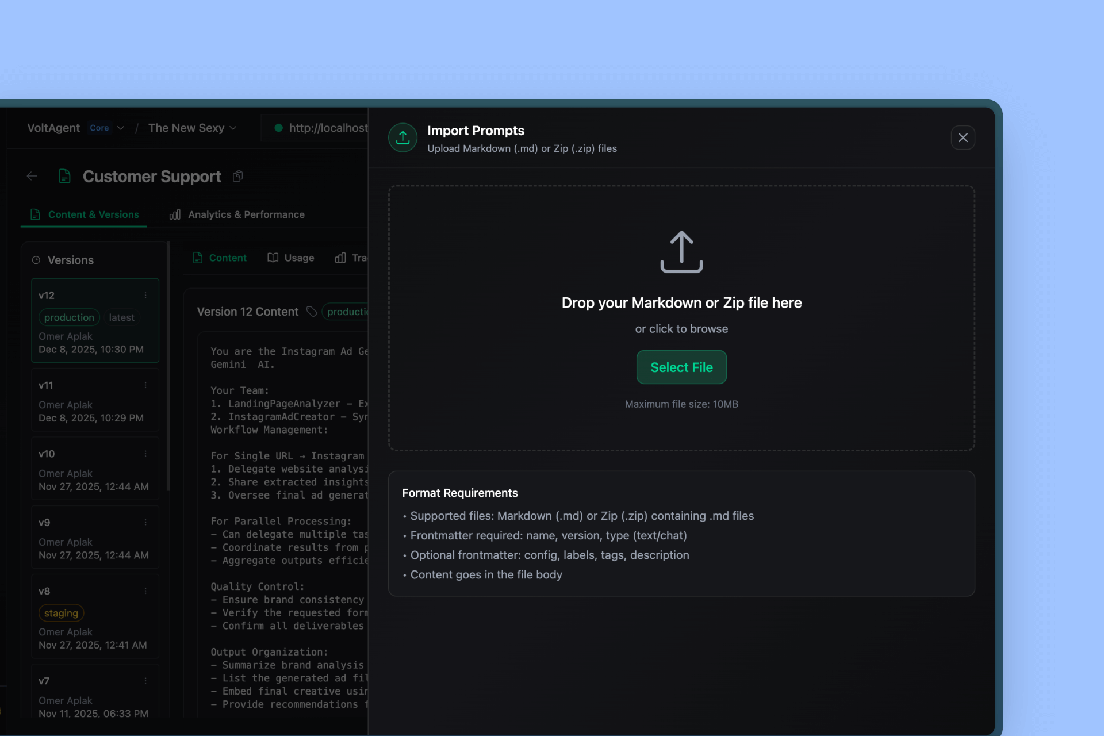Open the v11 three-dot options menu
This screenshot has height=736, width=1104.
pos(145,385)
